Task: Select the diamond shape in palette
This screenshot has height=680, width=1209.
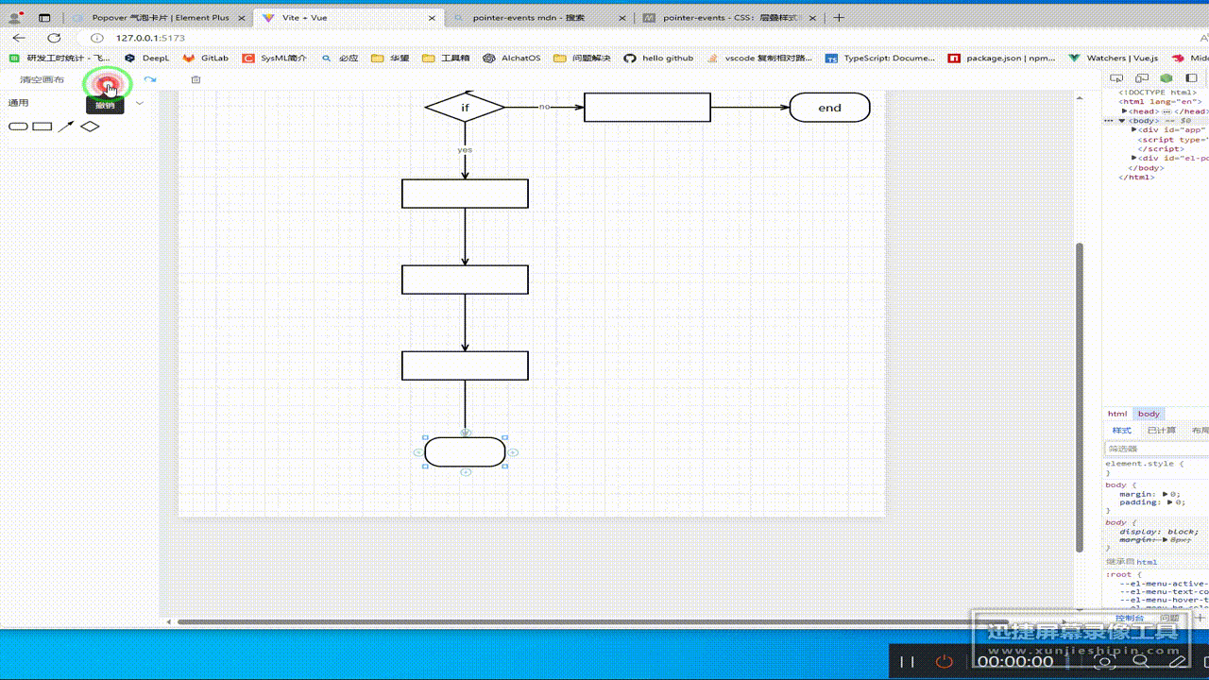Action: (x=90, y=127)
